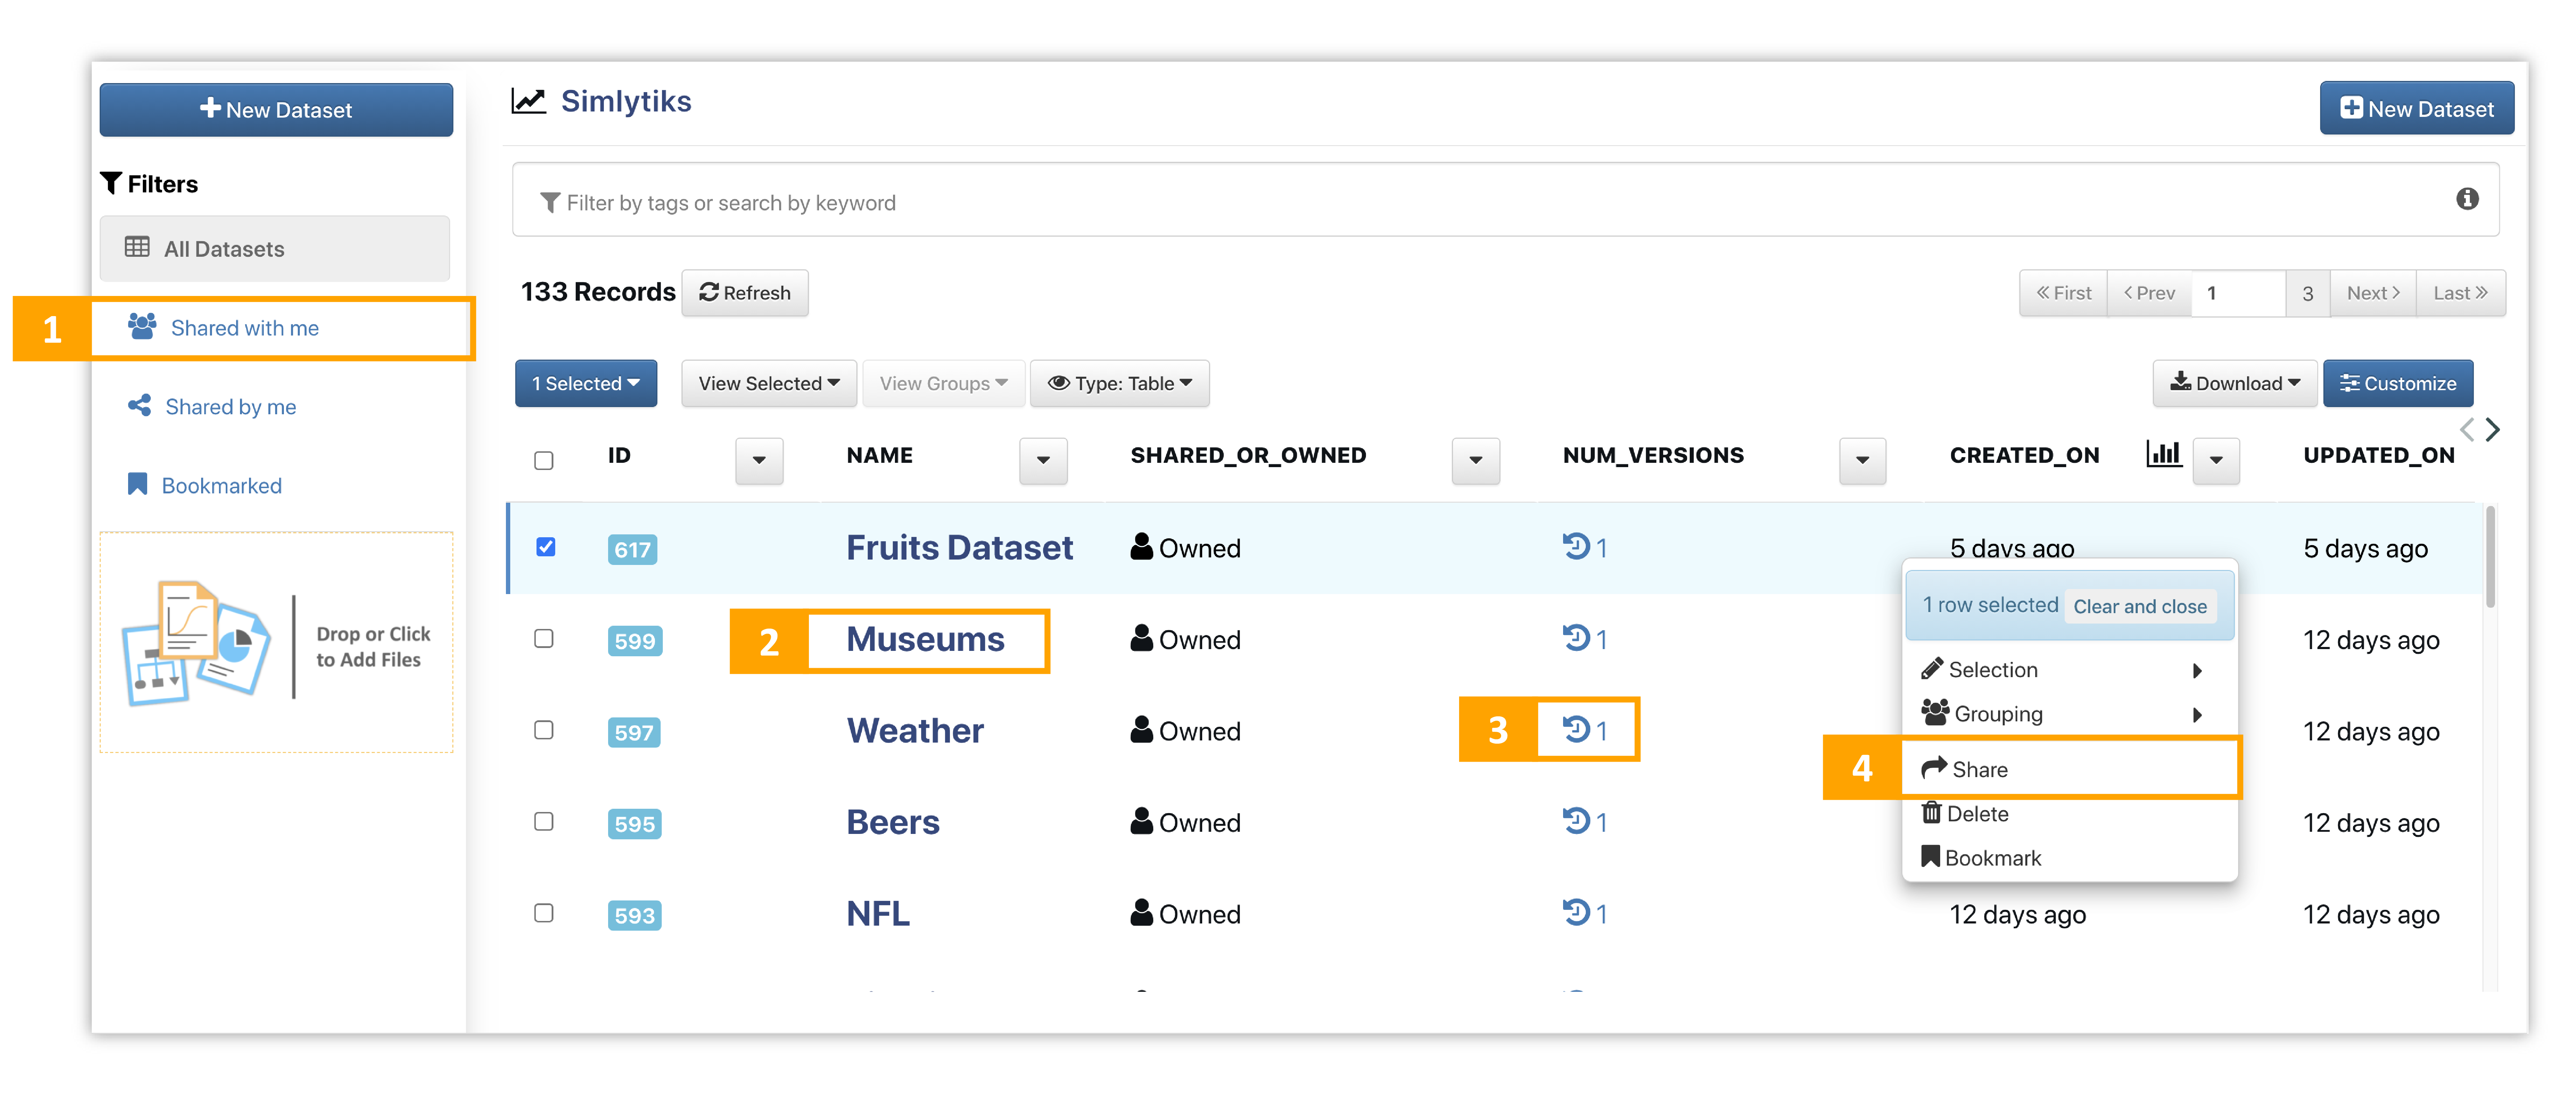Click the Filters funnel icon

pos(111,183)
